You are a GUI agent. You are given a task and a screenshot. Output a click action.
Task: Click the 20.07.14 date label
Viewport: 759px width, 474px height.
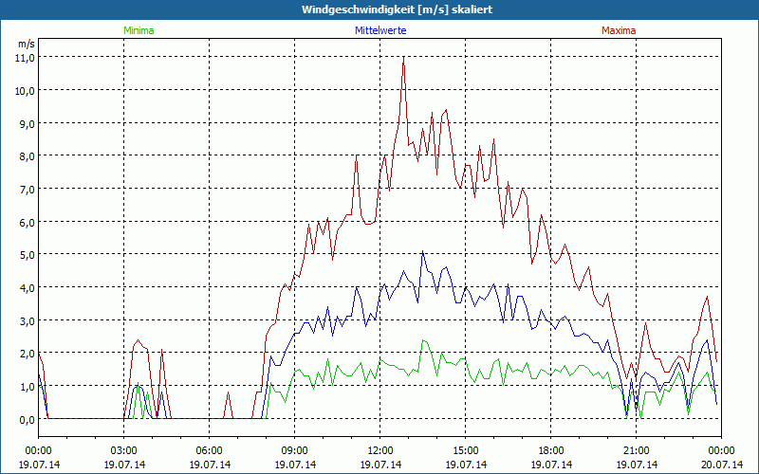pyautogui.click(x=722, y=465)
